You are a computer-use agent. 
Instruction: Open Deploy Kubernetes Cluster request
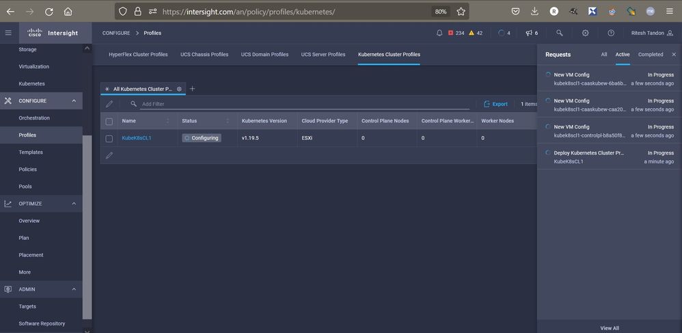coord(610,157)
